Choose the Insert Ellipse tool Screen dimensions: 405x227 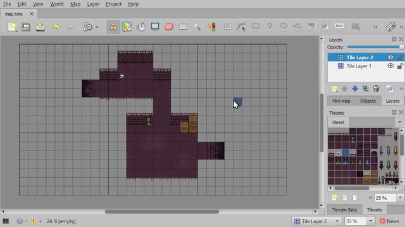coord(283,26)
